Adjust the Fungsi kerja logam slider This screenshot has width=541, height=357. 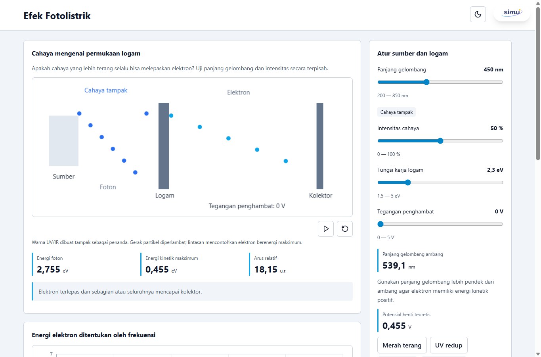tap(440, 182)
